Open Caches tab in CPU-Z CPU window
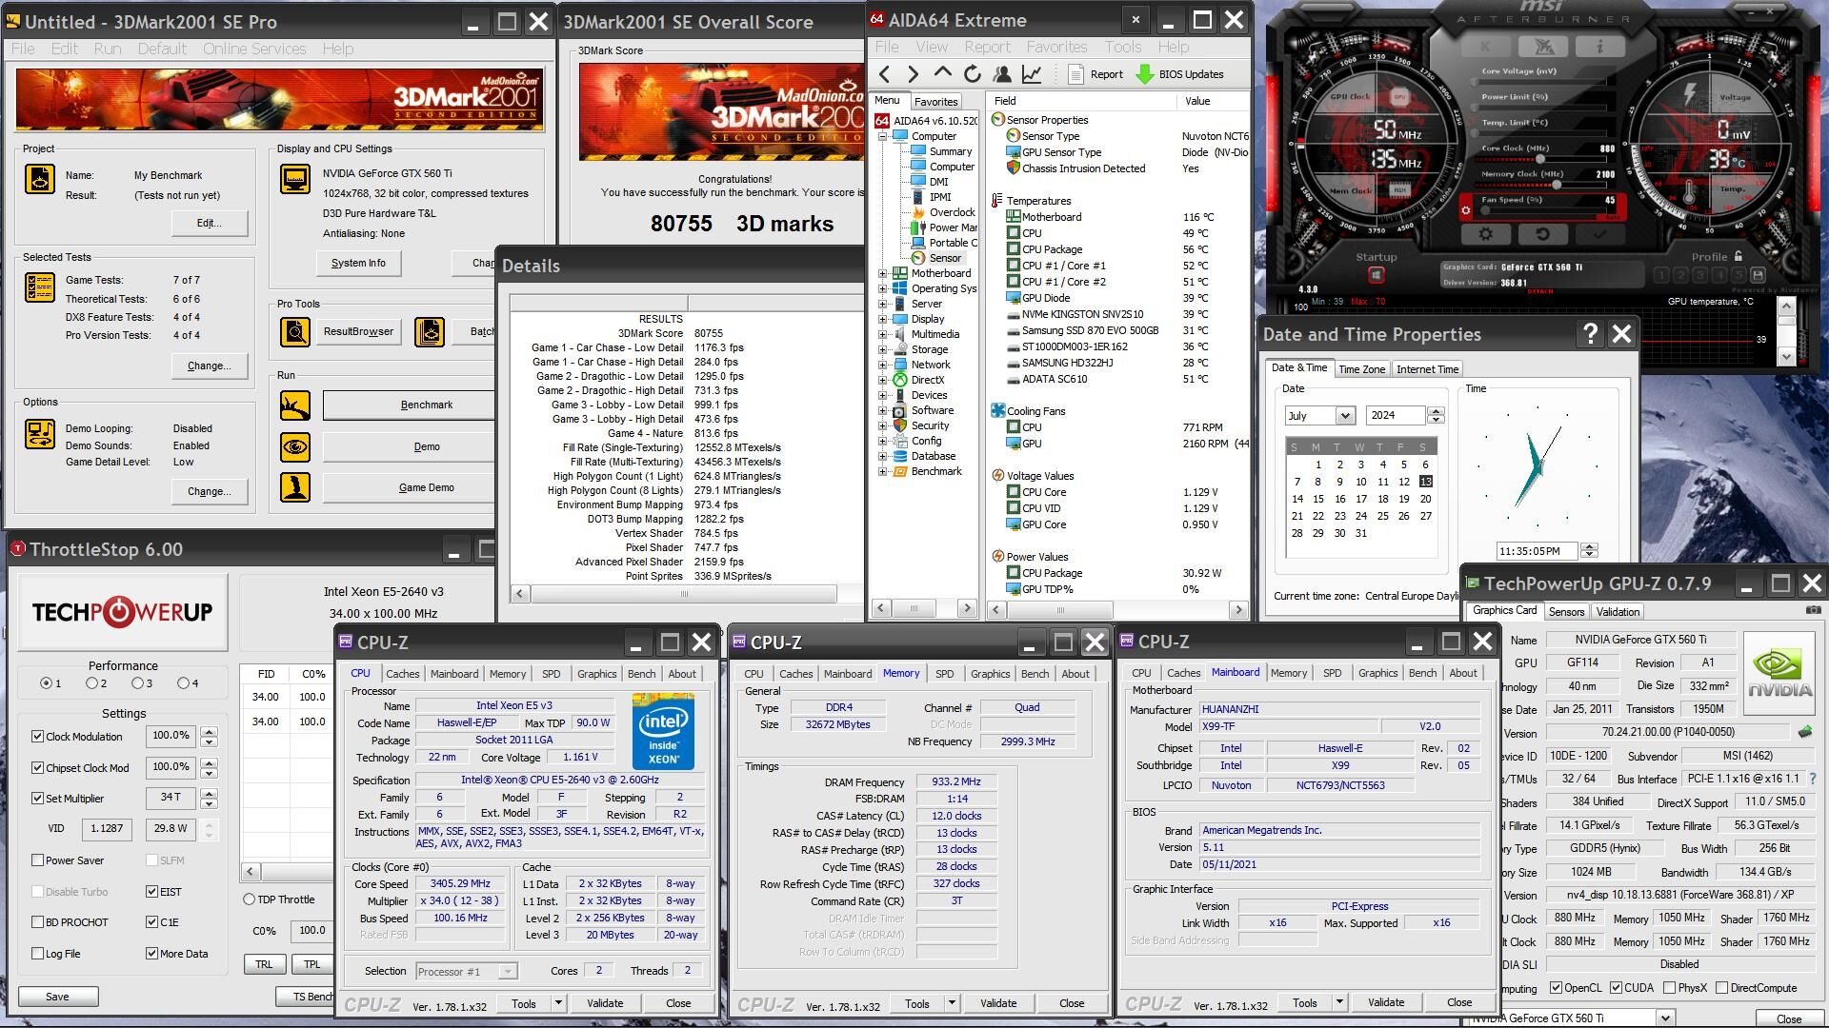1829x1028 pixels. tap(402, 674)
